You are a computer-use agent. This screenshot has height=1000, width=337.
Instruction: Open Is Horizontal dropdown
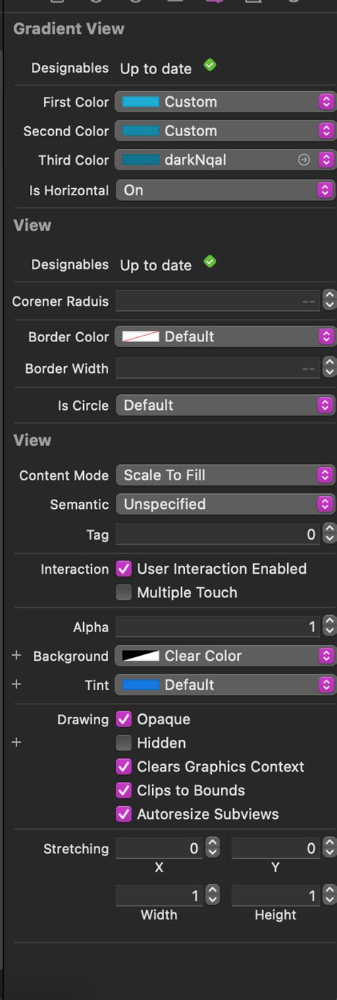pyautogui.click(x=225, y=190)
